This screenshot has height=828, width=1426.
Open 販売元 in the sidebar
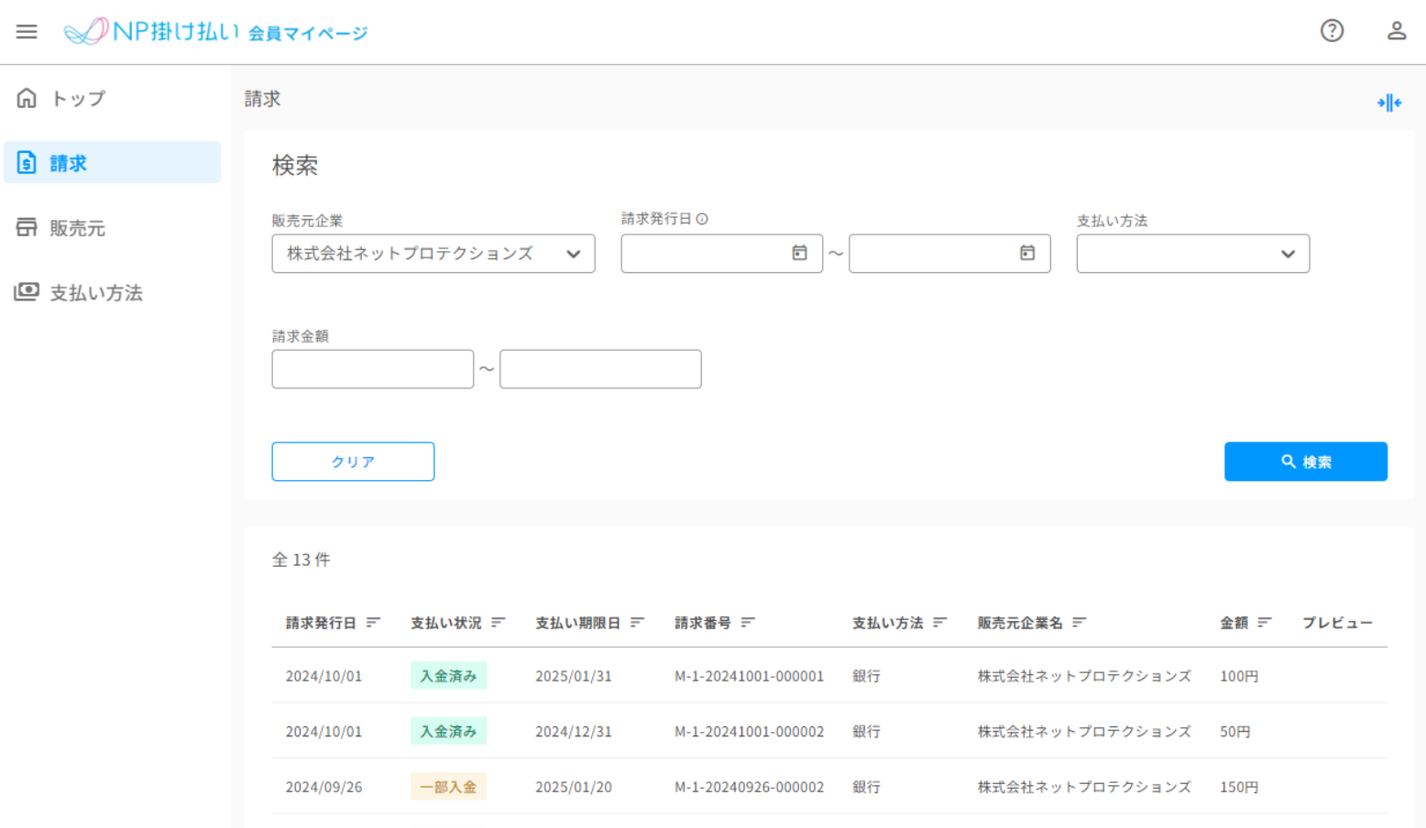coord(78,228)
